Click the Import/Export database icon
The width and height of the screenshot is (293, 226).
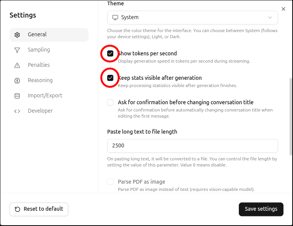click(x=17, y=96)
